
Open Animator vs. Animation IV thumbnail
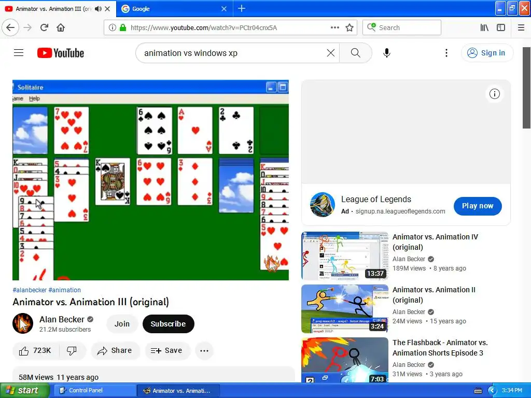tap(344, 256)
